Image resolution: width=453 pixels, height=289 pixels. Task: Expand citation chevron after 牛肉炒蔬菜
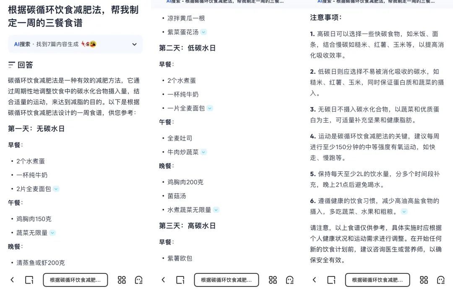click(204, 152)
